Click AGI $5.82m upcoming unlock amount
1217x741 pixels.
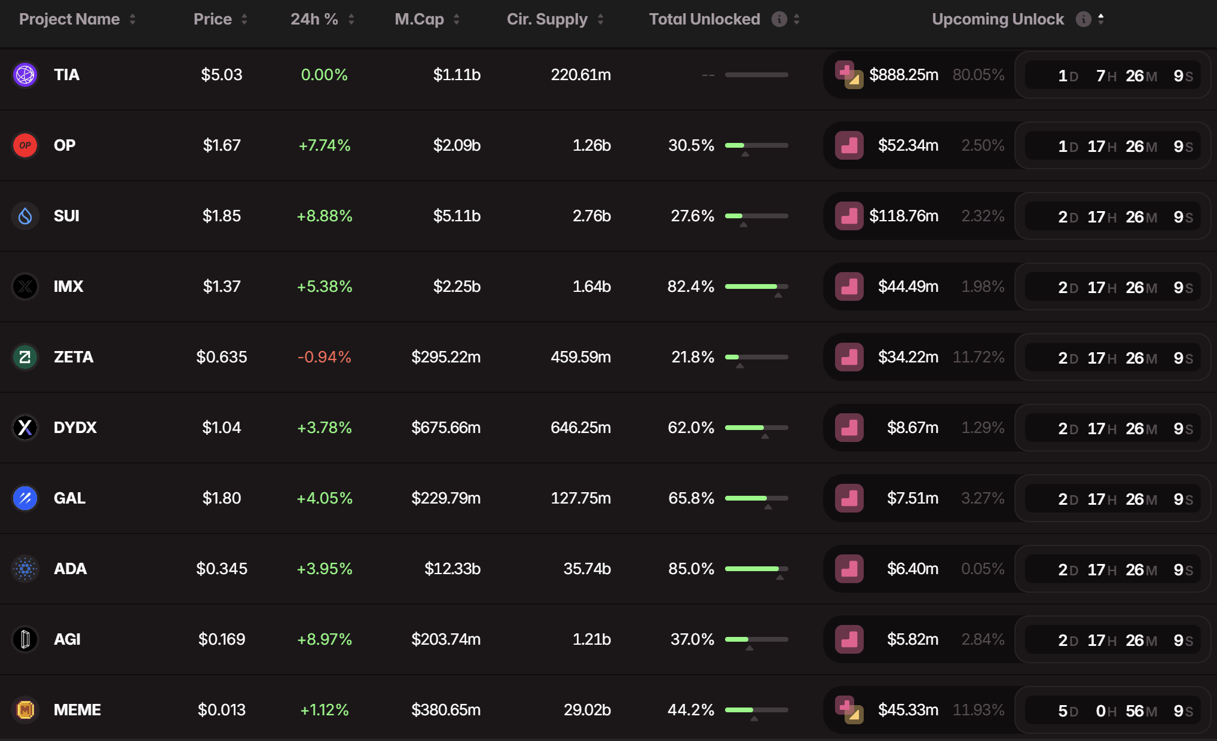pos(912,639)
